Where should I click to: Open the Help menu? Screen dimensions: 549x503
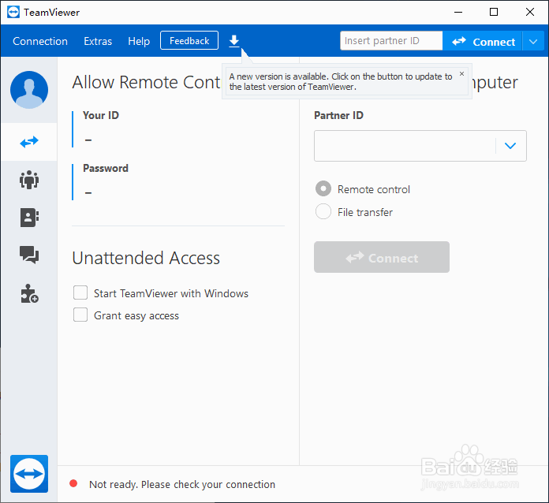pyautogui.click(x=139, y=41)
